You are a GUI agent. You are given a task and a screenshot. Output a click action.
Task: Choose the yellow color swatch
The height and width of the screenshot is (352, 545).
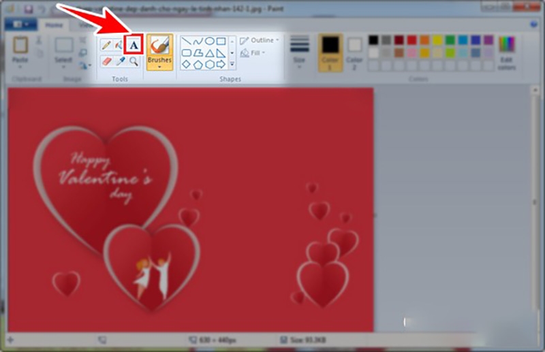(x=437, y=40)
